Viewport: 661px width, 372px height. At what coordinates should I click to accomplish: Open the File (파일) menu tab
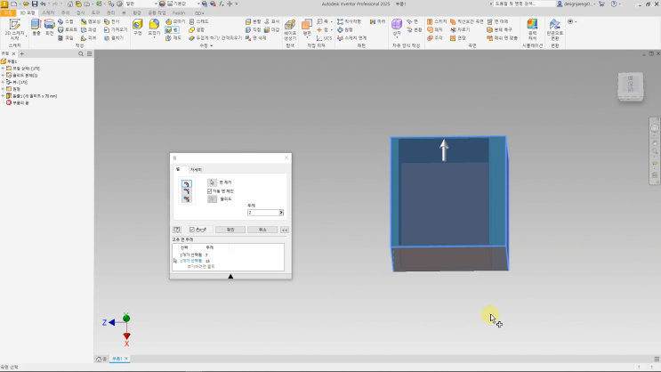[x=8, y=13]
